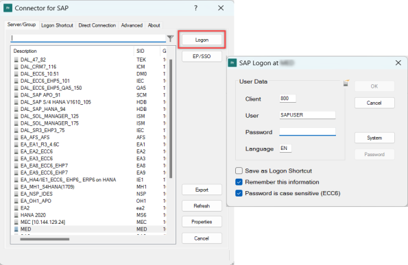408x265 pixels.
Task: Click the server icon for DAL_CRM7_116
Action: [16, 67]
